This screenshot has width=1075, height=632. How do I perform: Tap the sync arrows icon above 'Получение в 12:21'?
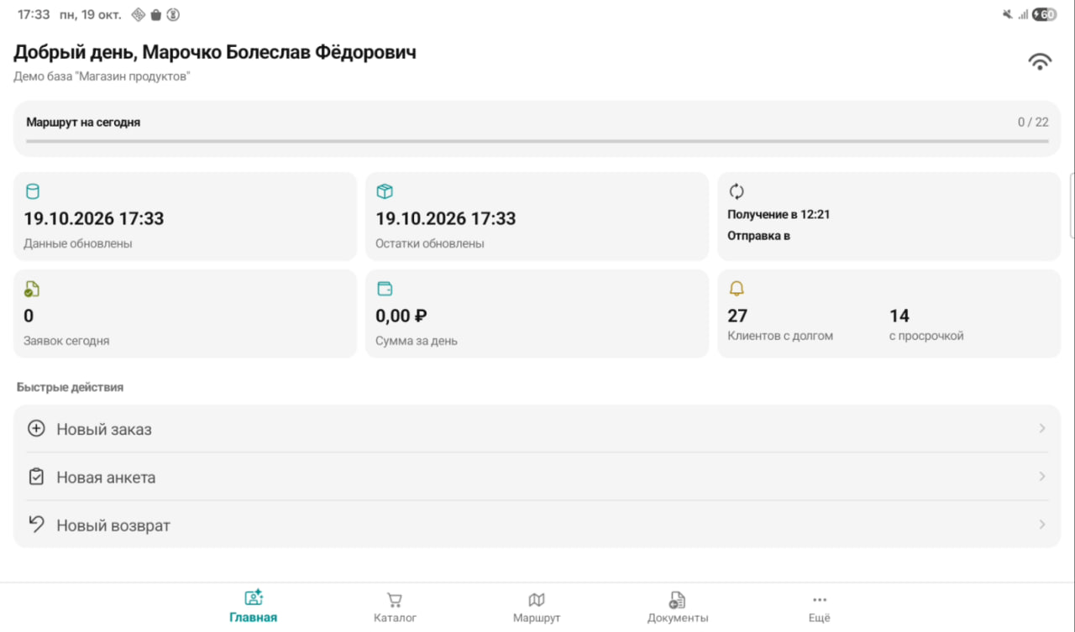coord(737,191)
